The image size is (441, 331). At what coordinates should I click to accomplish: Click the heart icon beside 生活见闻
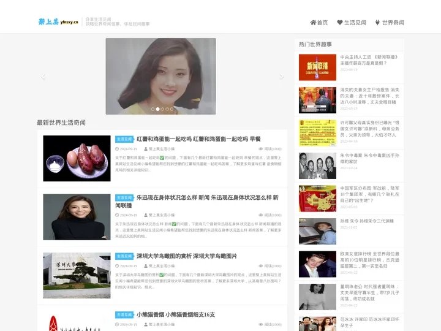(340, 23)
